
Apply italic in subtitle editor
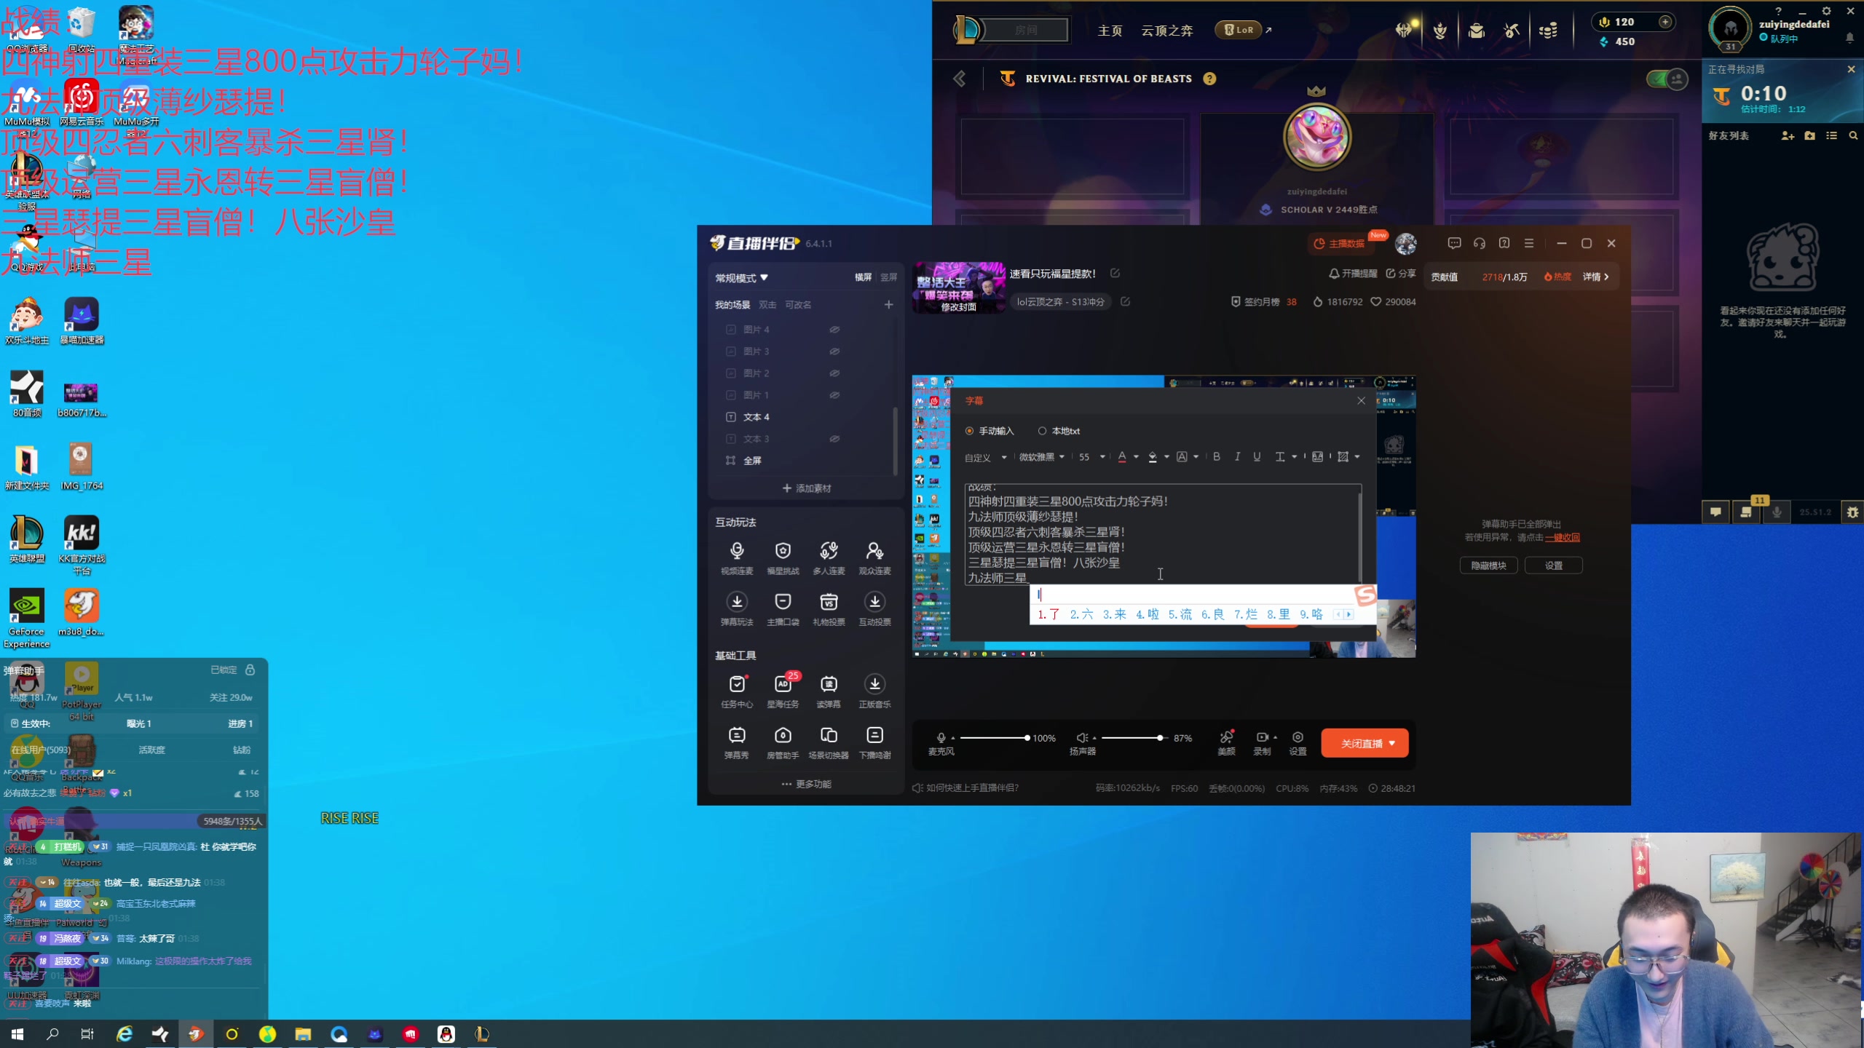(x=1236, y=457)
